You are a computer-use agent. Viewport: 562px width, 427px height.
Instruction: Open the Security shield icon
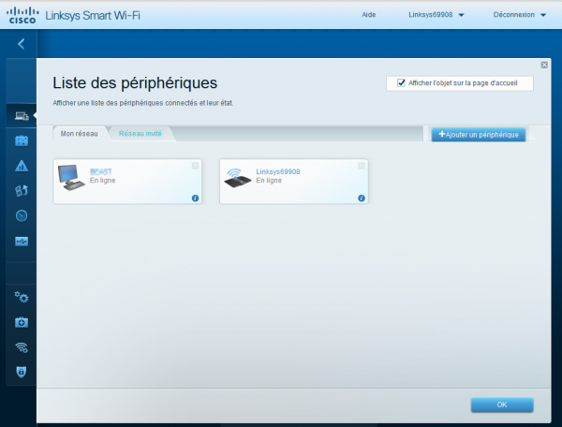[x=21, y=372]
